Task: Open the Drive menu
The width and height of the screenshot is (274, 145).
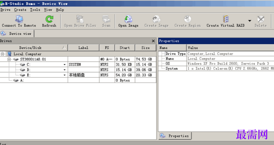Action: (x=5, y=10)
